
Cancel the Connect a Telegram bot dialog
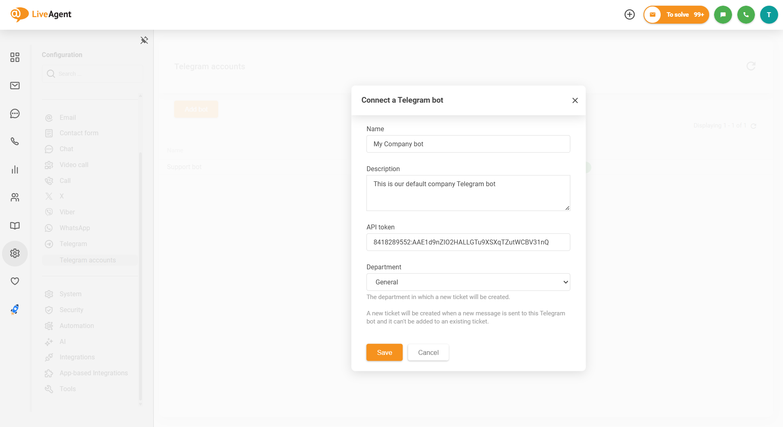428,352
